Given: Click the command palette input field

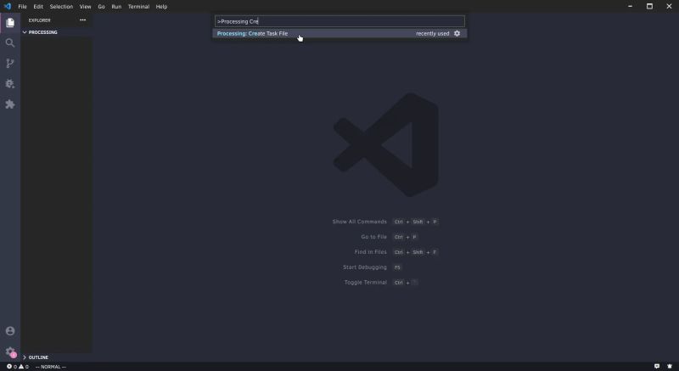Looking at the screenshot, I should [x=339, y=21].
